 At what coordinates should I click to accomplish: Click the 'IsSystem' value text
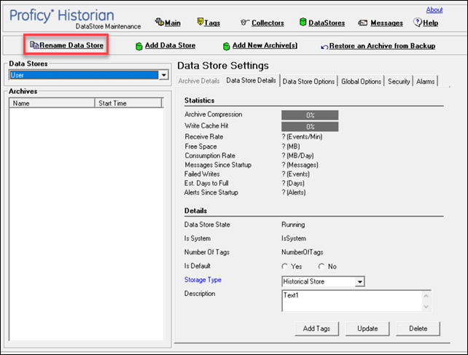pyautogui.click(x=294, y=238)
